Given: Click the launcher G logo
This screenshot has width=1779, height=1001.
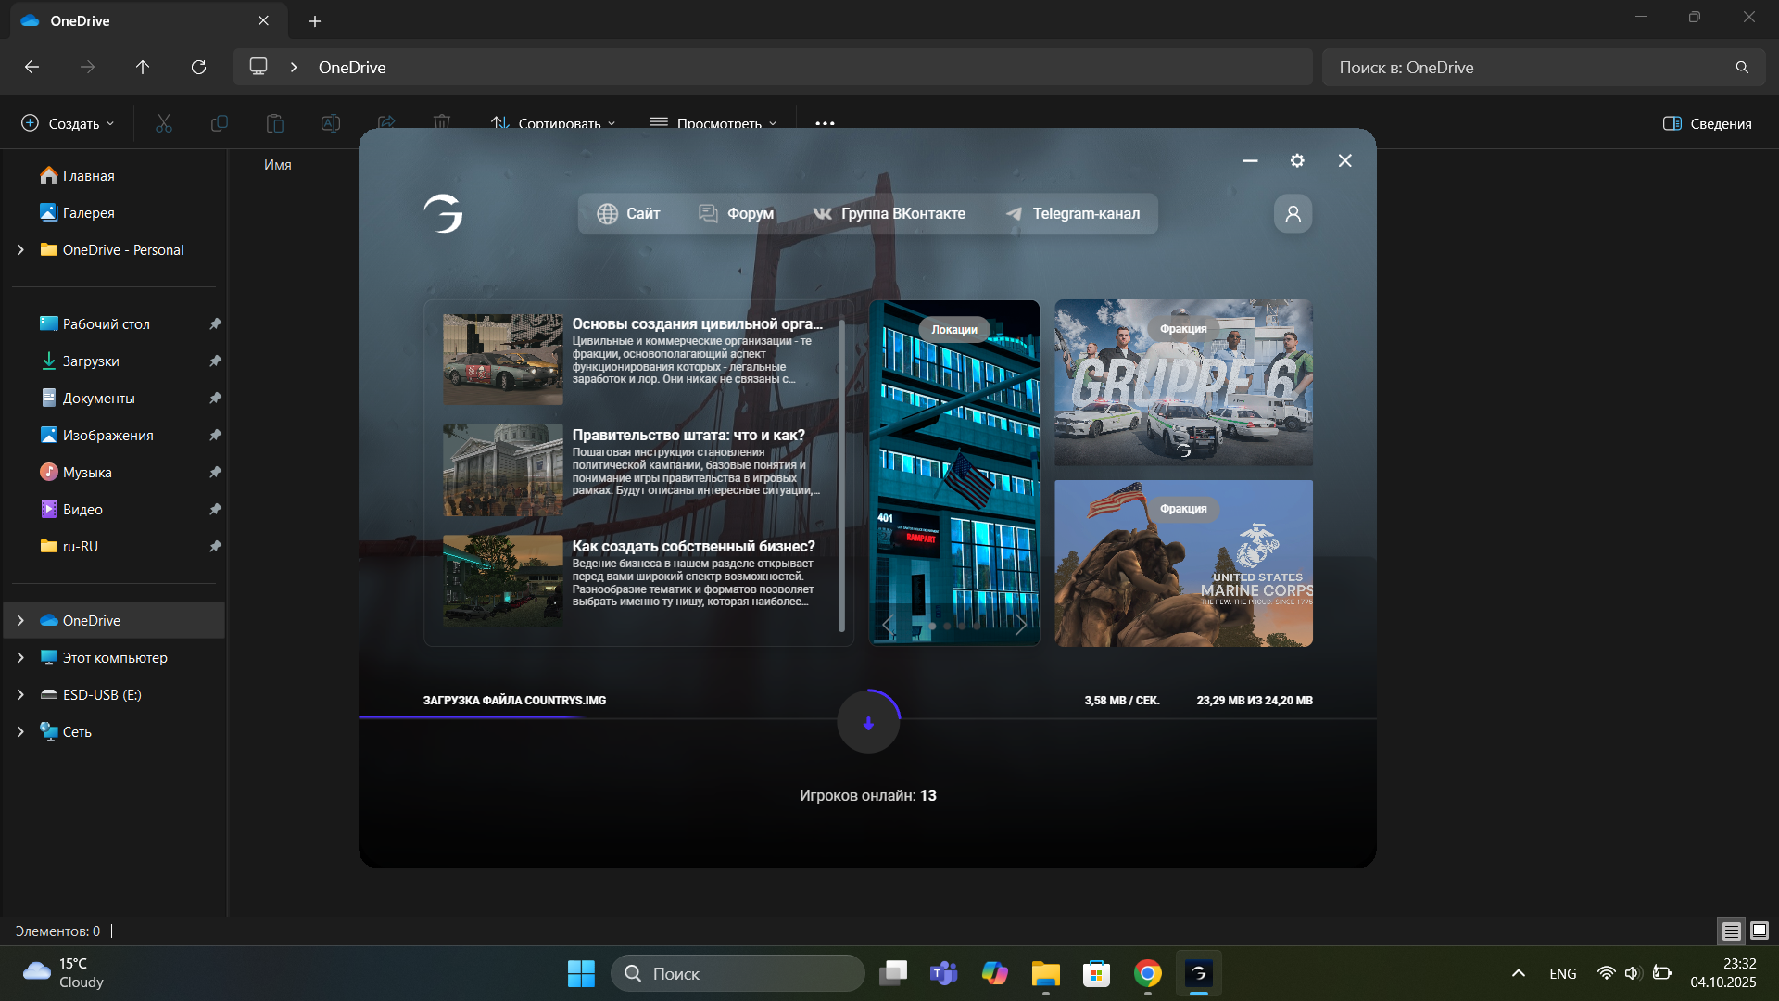Looking at the screenshot, I should [x=444, y=214].
